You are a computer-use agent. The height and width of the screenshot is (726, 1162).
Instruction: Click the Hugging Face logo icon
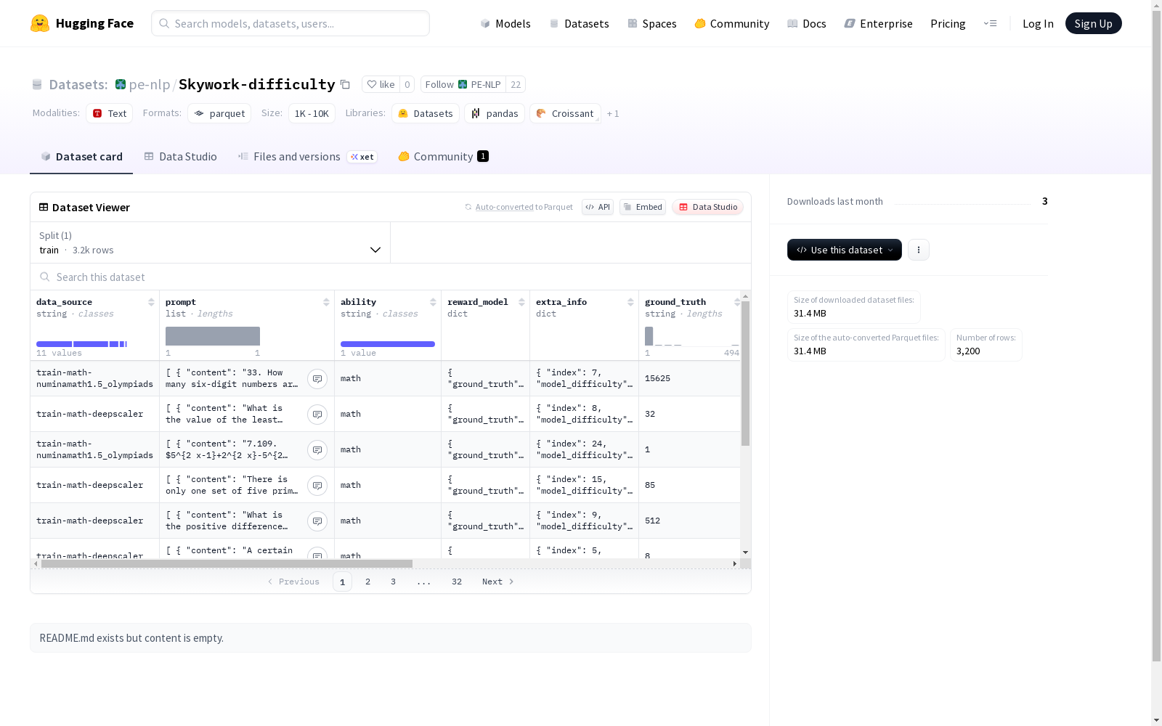(x=40, y=23)
